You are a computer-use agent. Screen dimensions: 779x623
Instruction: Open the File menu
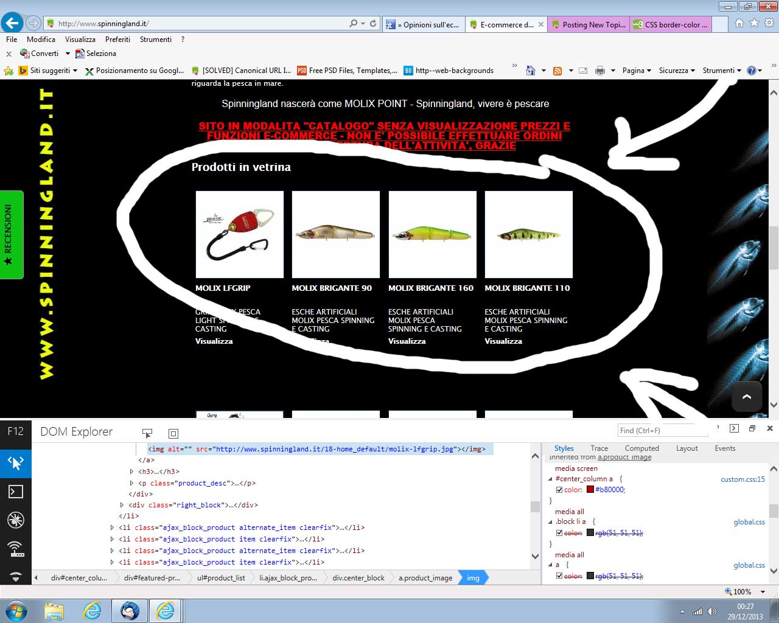(12, 39)
